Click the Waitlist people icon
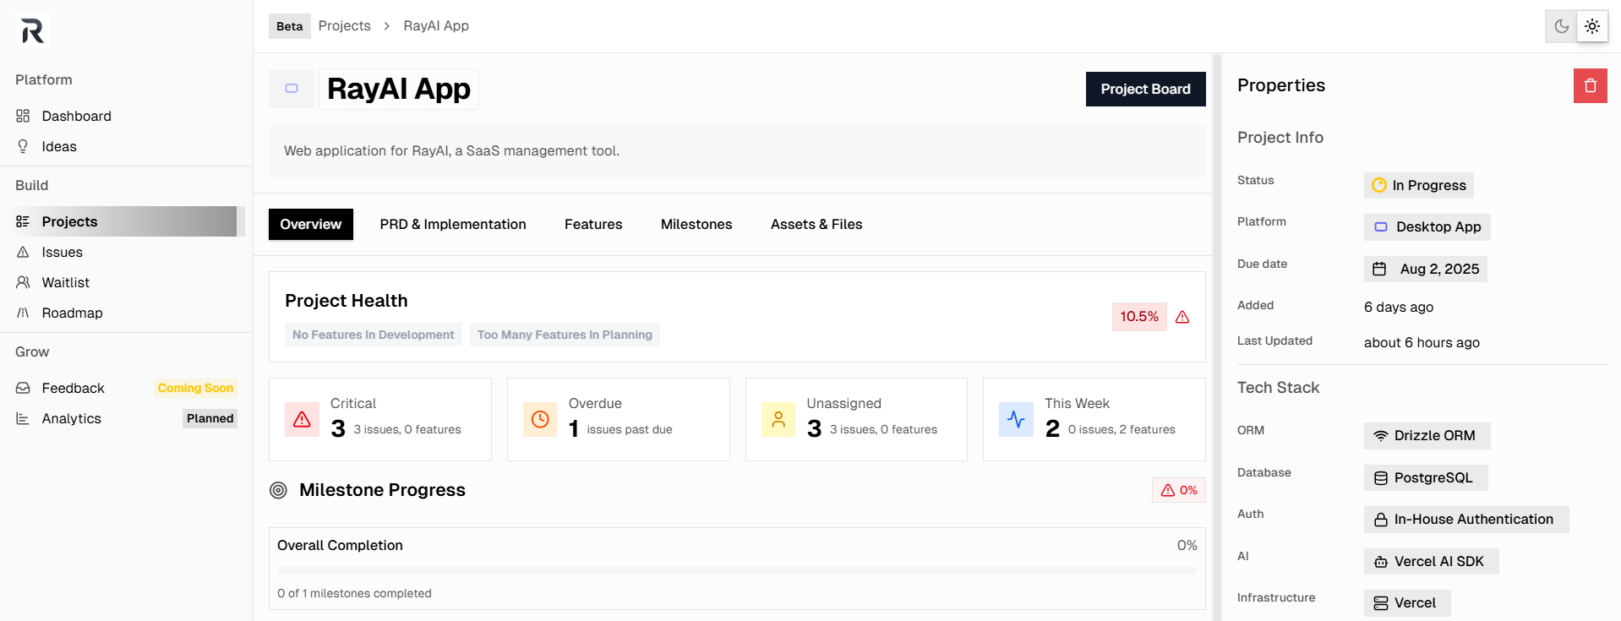Screen dimensions: 1621x621 pos(23,282)
